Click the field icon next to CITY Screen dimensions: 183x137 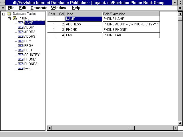[21, 41]
